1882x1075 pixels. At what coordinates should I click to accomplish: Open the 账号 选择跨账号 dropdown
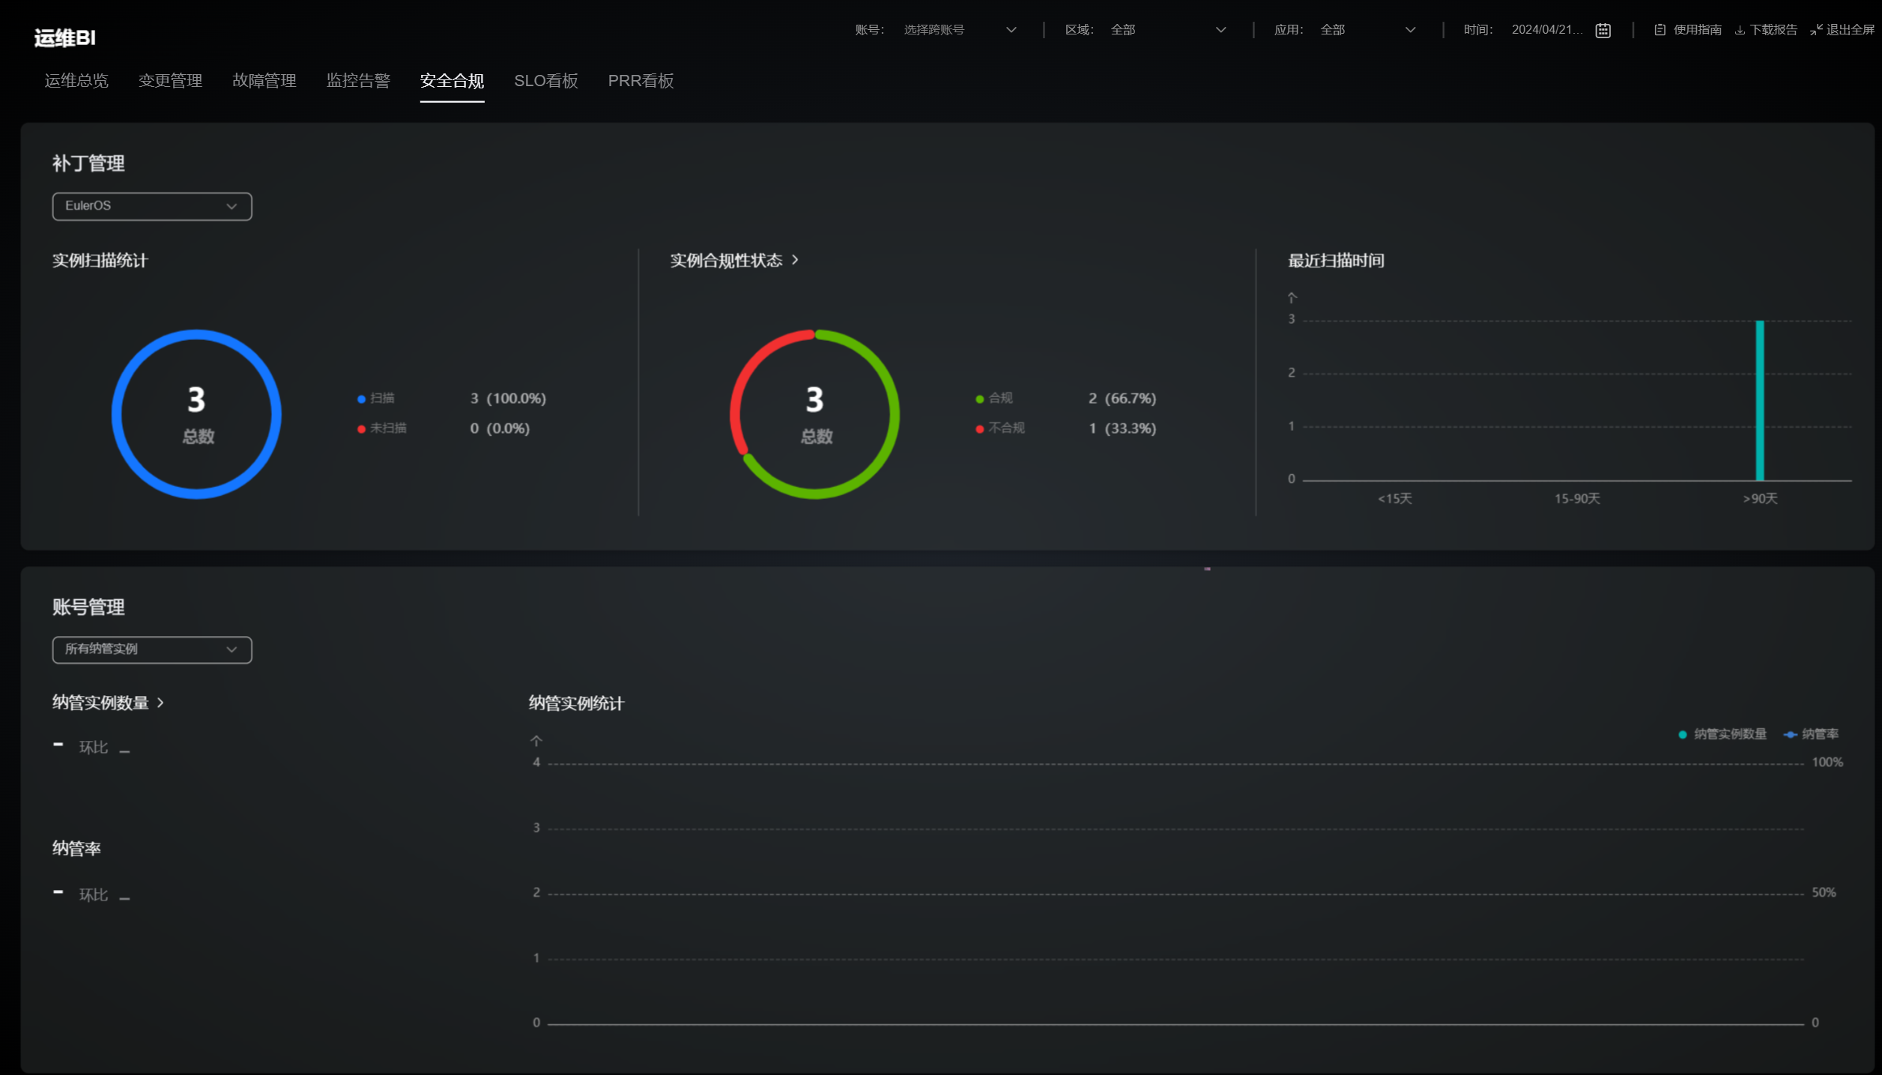pos(959,30)
